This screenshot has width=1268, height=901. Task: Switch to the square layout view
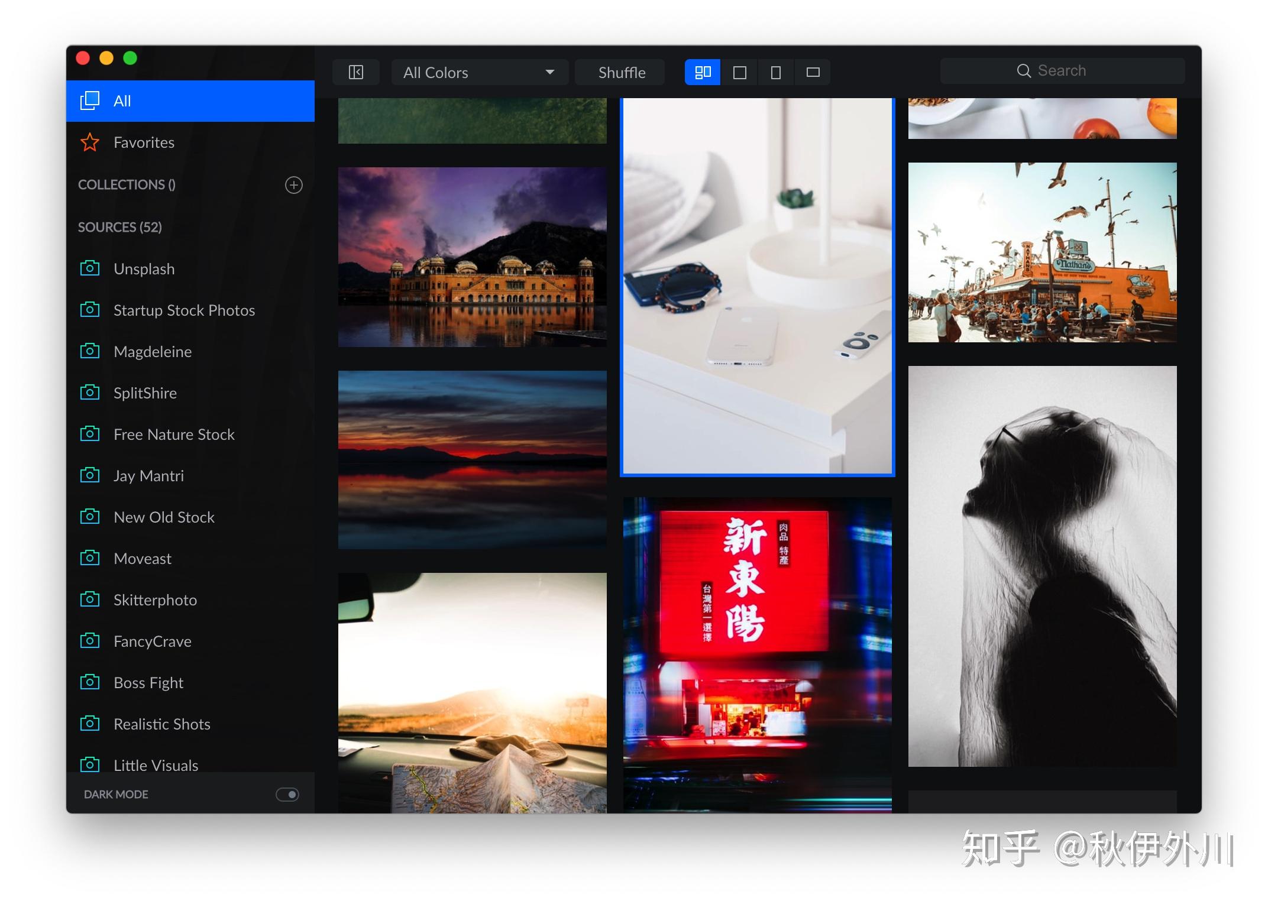pyautogui.click(x=739, y=72)
